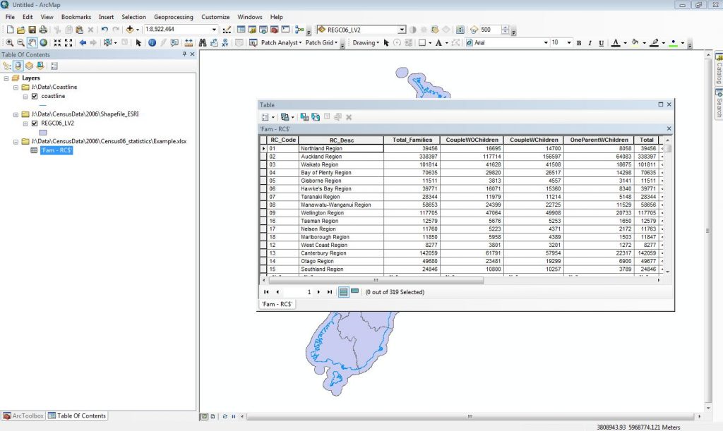
Task: Open the font size dropdown
Action: pyautogui.click(x=569, y=42)
